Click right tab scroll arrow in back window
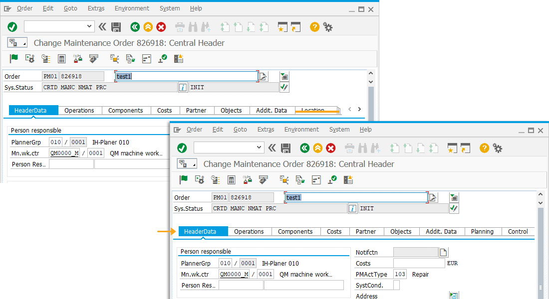Viewport: 549px width, 299px height. 359,110
